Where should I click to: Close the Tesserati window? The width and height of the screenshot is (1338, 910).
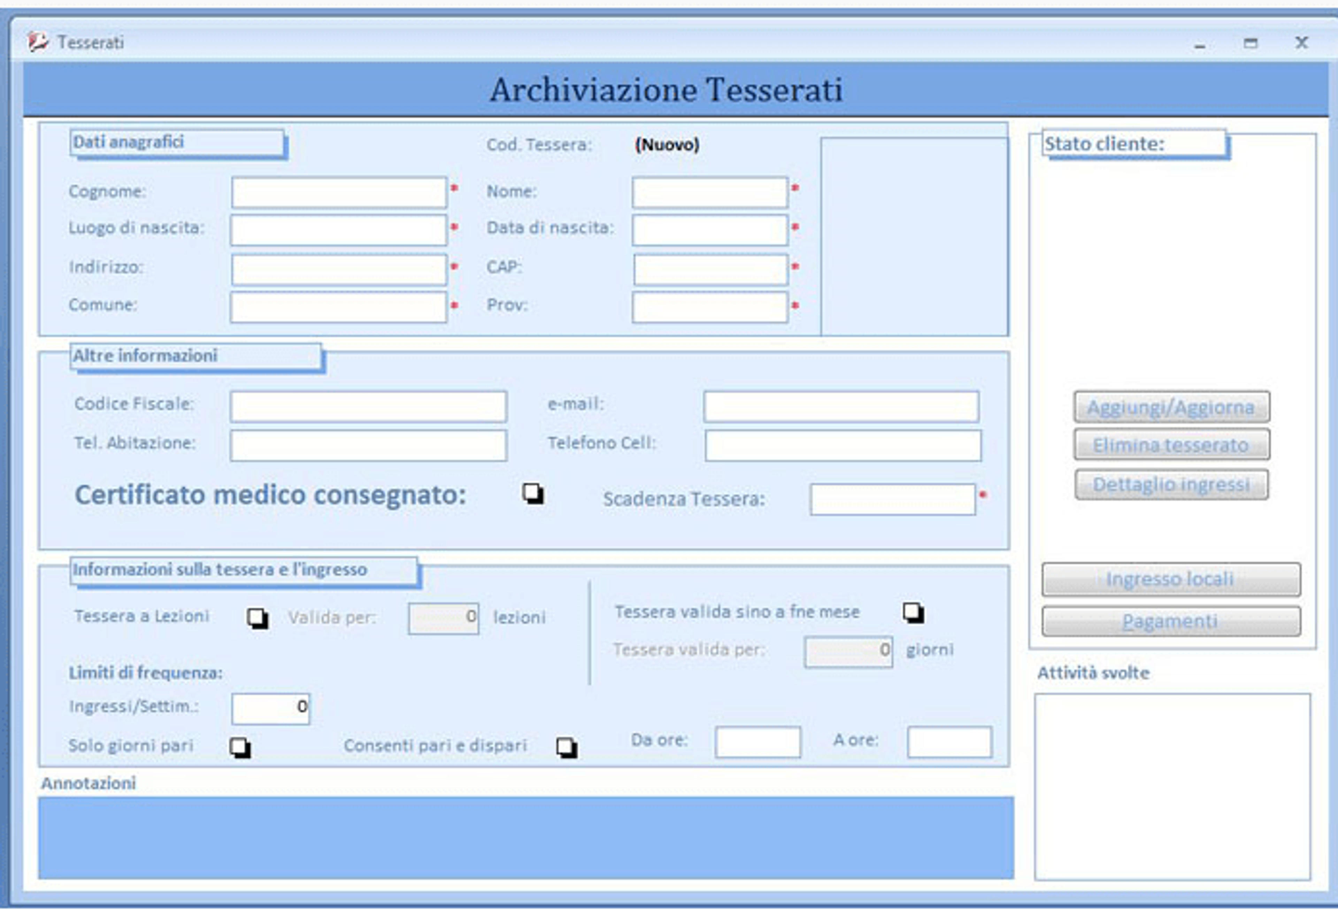pyautogui.click(x=1302, y=42)
